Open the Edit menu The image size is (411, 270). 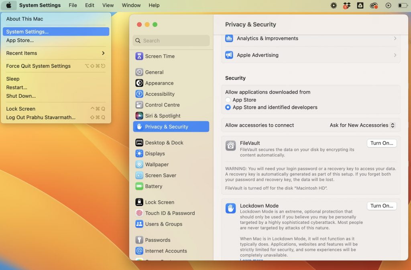point(90,5)
